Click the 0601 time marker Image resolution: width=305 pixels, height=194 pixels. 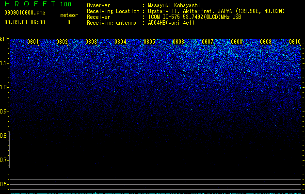(x=33, y=42)
